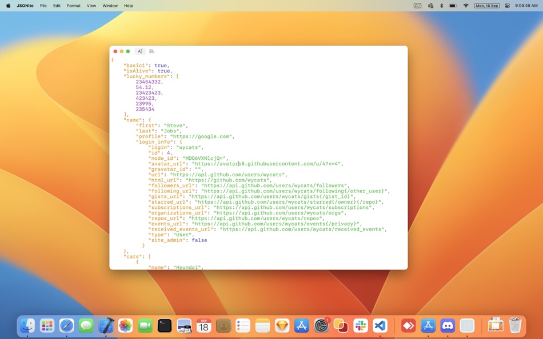Click the "wycats" login value
The height and width of the screenshot is (339, 543).
189,147
